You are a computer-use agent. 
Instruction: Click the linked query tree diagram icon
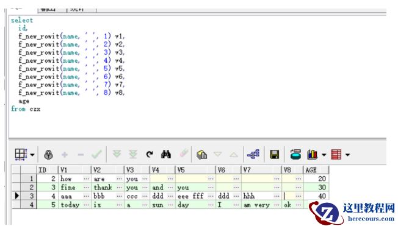point(253,154)
